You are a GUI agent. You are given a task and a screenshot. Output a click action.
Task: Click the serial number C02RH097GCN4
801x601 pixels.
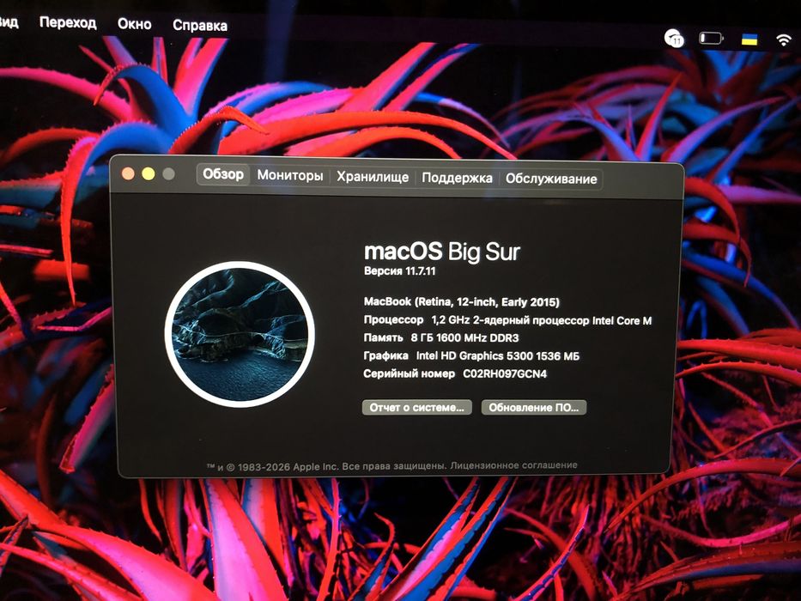[505, 373]
